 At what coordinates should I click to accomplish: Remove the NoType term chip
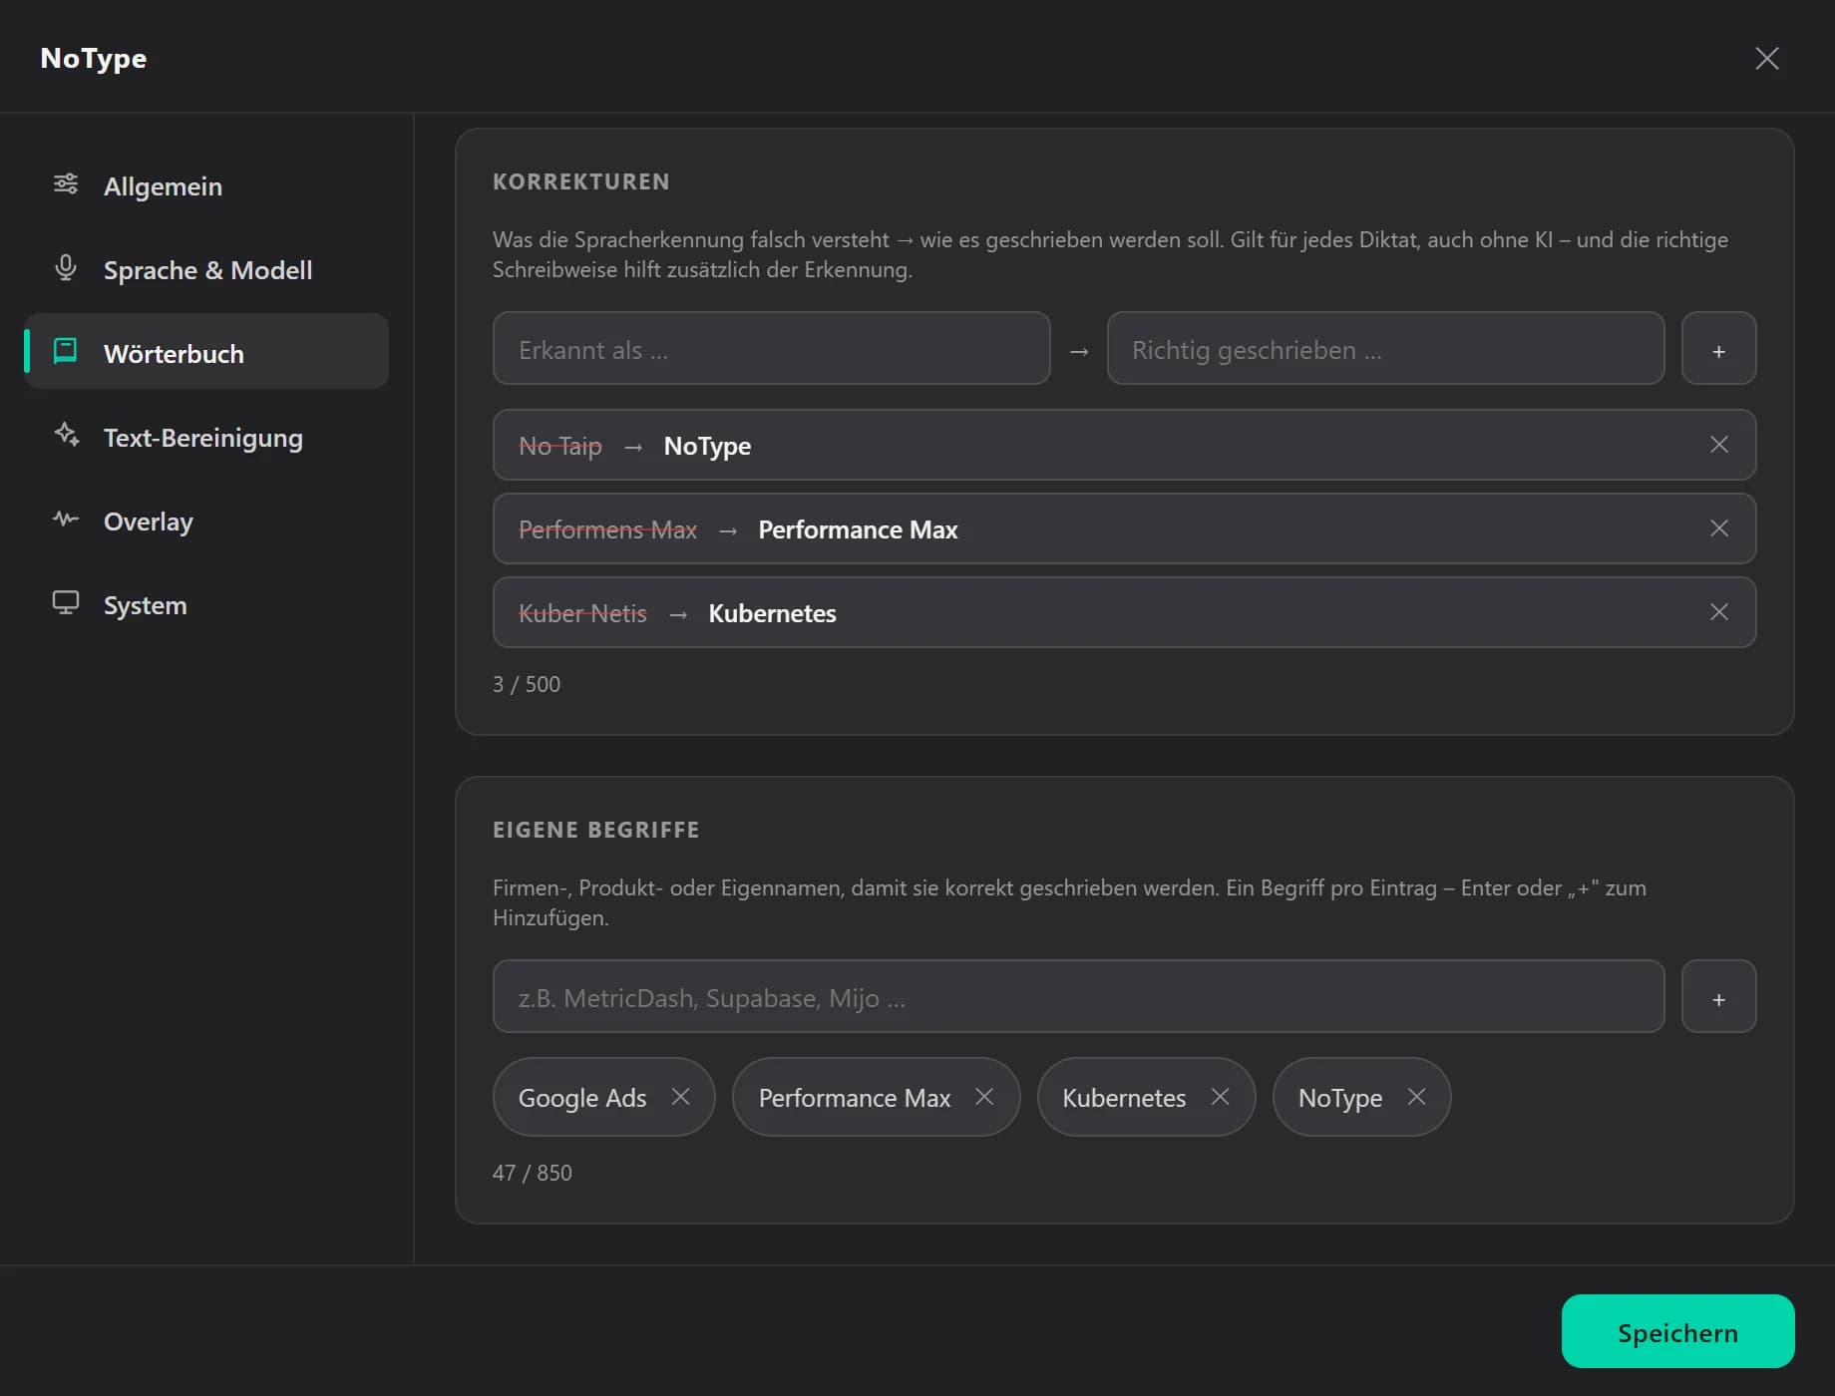(x=1416, y=1097)
